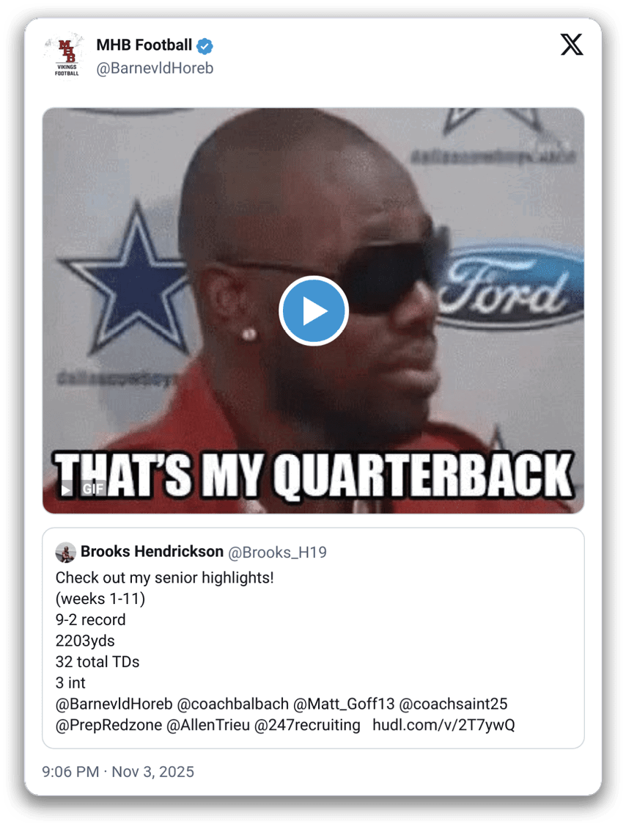Click the That's My Quarterback GIF thumbnail

coord(313,310)
